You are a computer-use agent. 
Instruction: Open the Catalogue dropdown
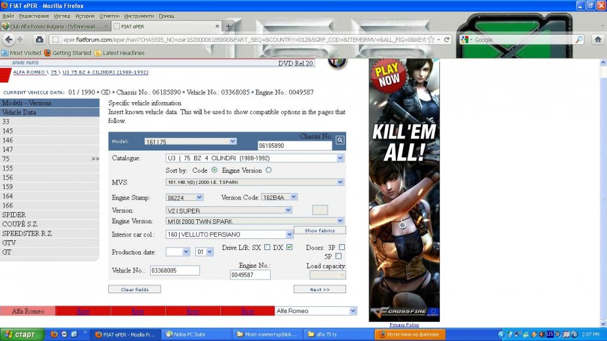click(x=340, y=158)
